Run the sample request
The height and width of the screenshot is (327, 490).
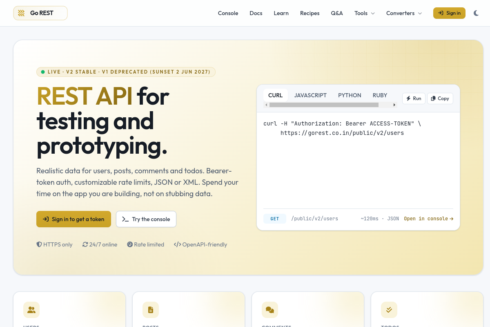414,99
